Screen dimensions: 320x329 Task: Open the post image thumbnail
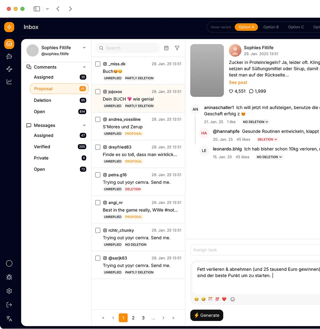(207, 70)
